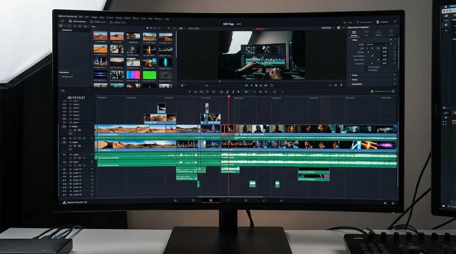Toggle the red-outlined A1 destination control
The image size is (456, 254).
pos(64,142)
